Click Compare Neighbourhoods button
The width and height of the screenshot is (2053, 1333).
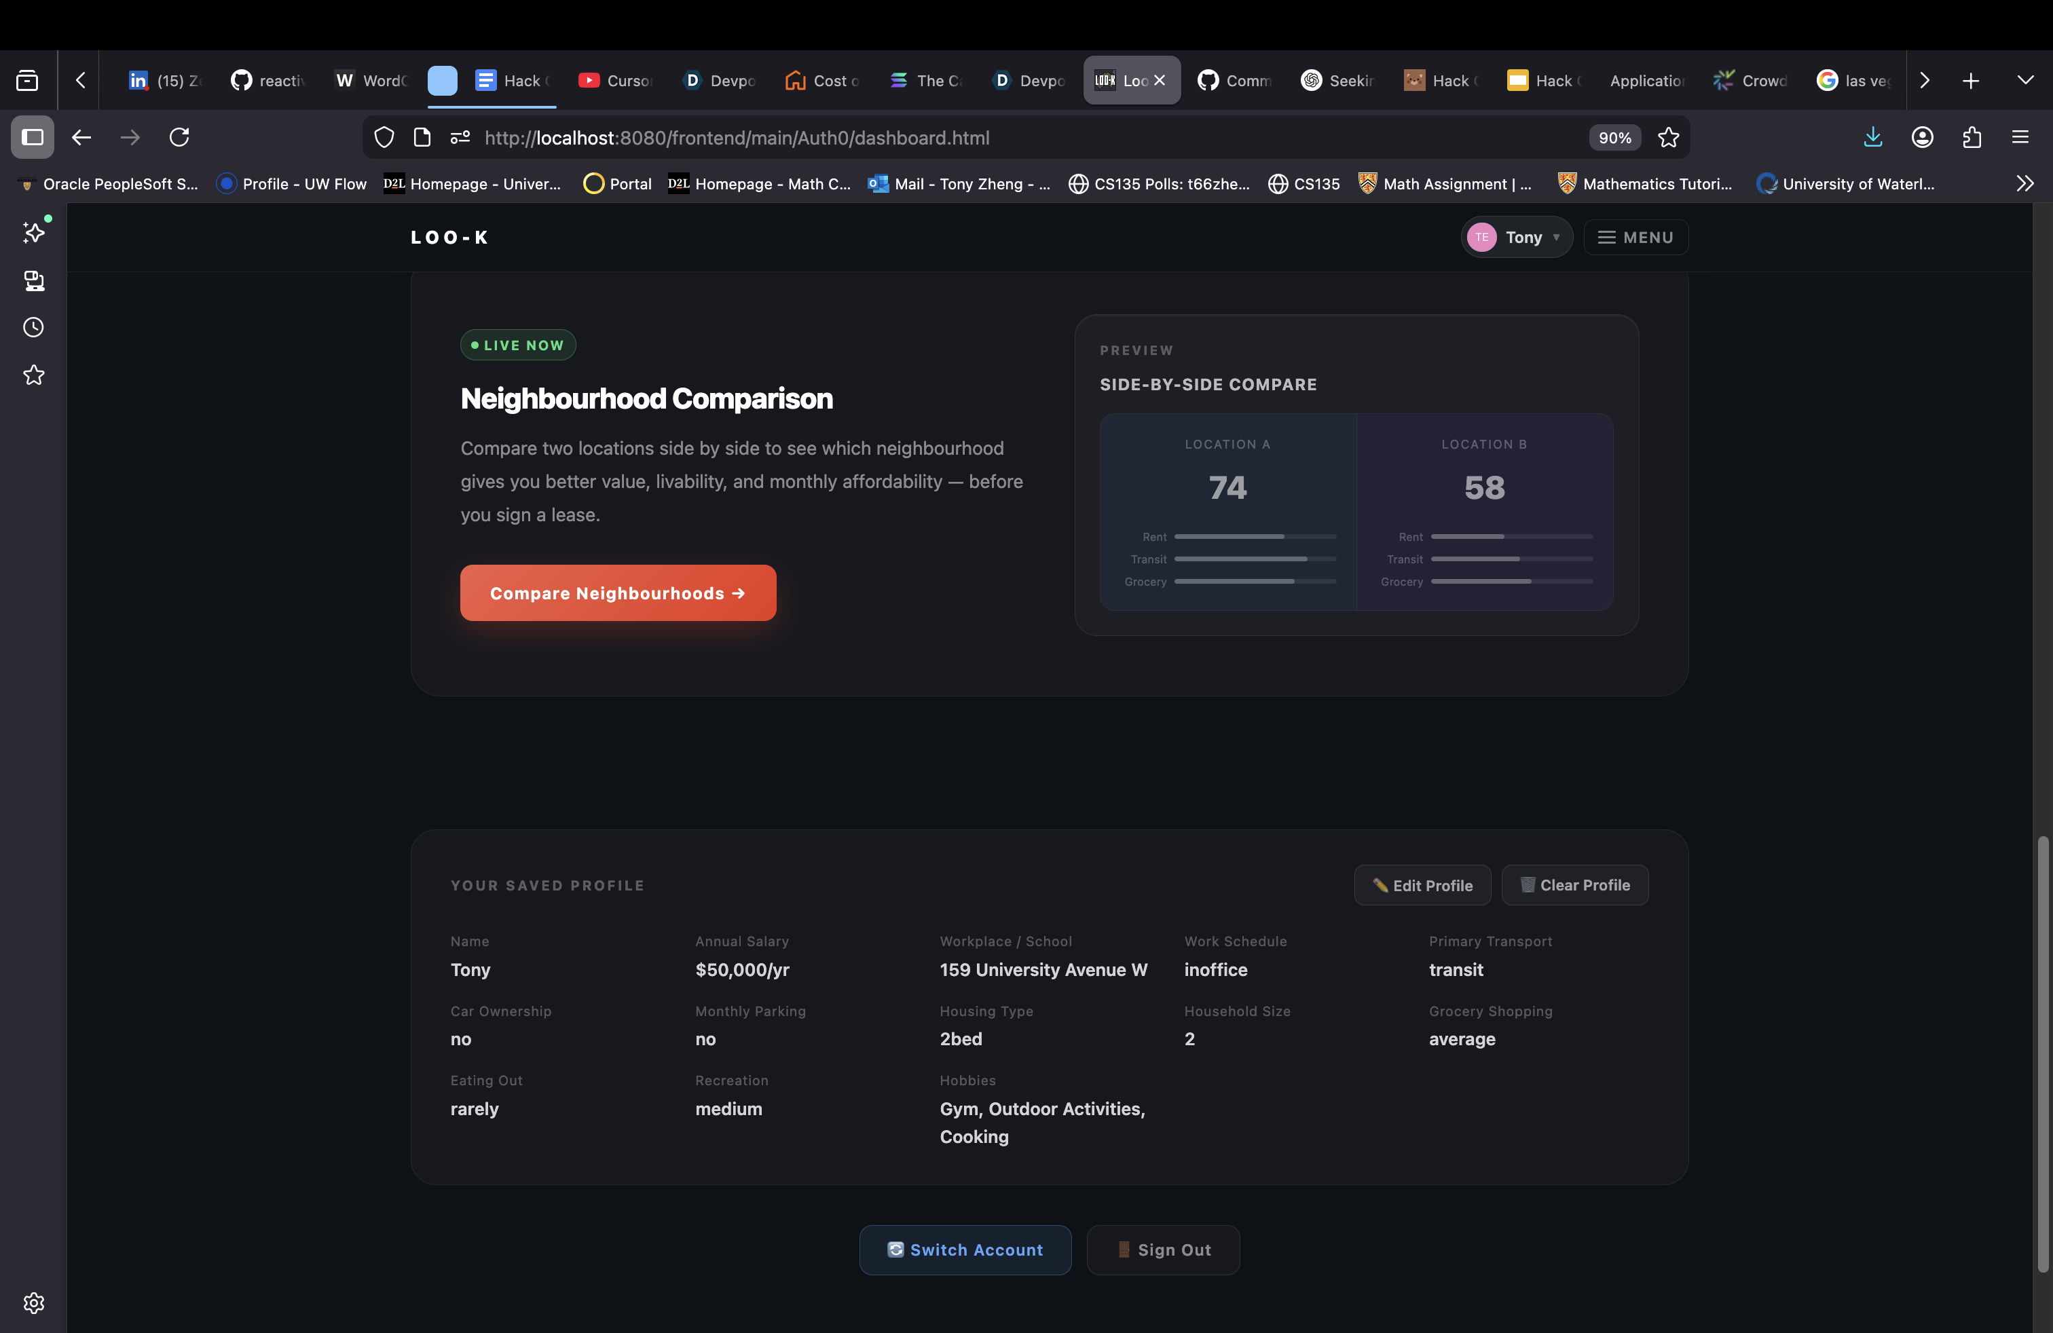pos(618,593)
